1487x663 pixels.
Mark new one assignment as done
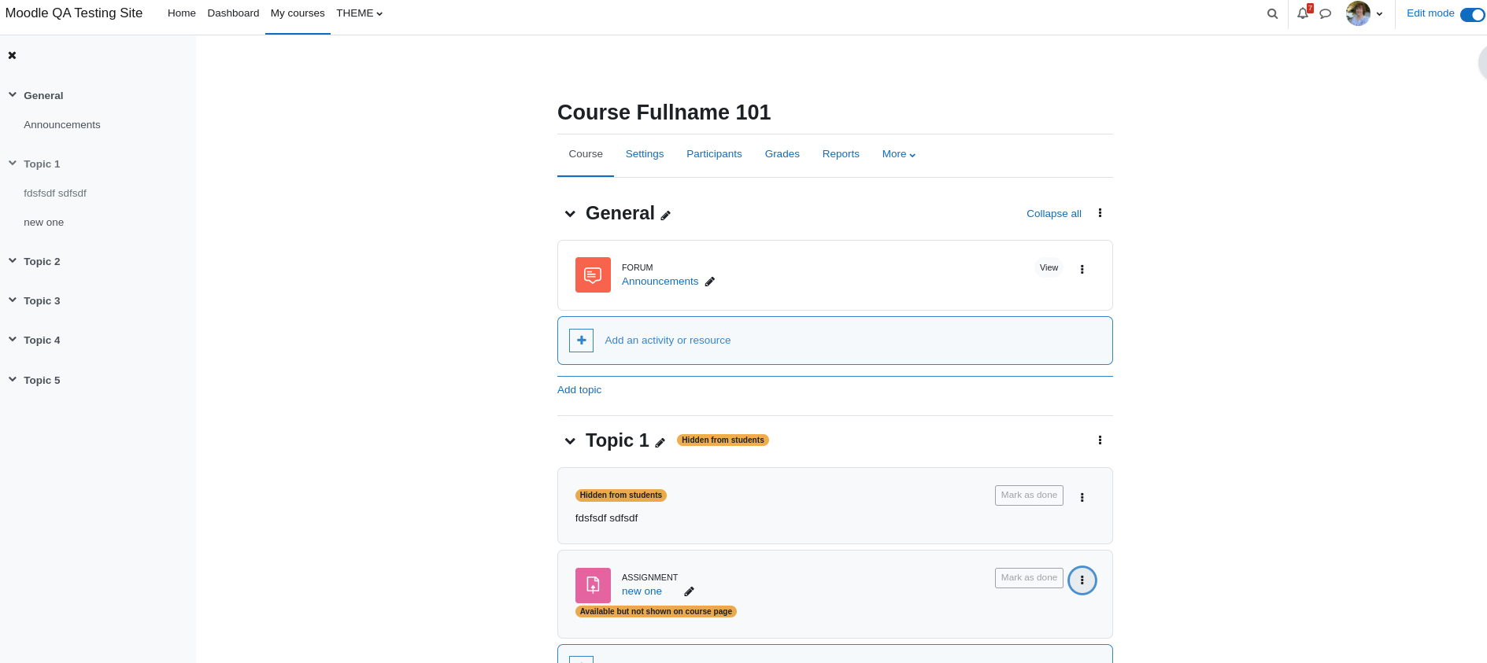(x=1029, y=578)
